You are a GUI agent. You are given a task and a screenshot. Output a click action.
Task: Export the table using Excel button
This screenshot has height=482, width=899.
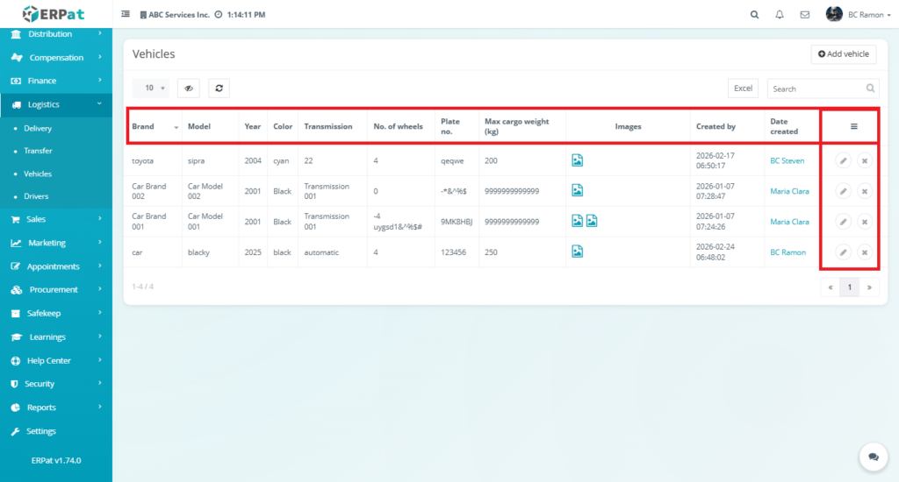click(743, 89)
